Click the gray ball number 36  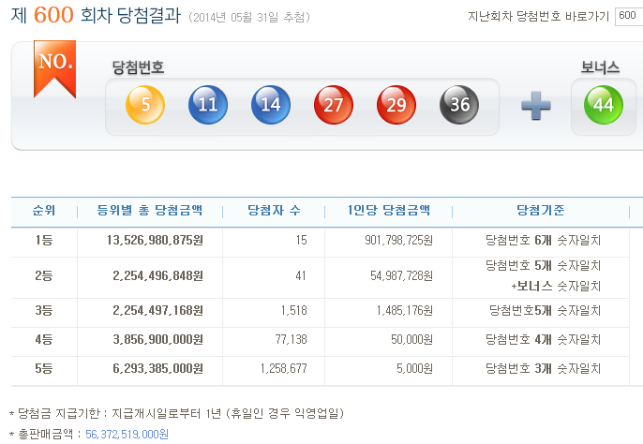(459, 105)
